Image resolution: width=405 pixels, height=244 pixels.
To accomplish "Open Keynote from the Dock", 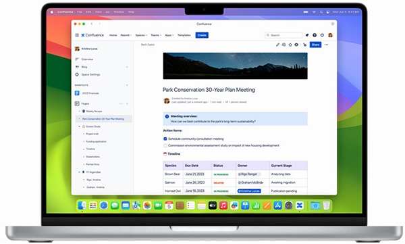I will [245, 205].
